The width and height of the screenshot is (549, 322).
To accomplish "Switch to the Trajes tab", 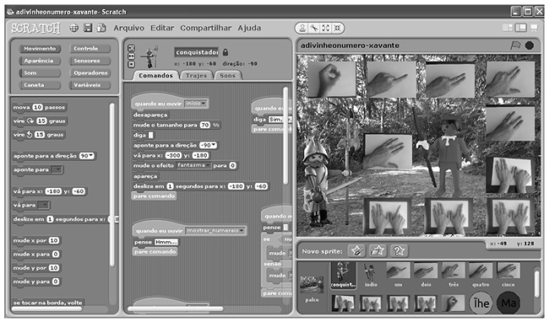I will click(197, 75).
